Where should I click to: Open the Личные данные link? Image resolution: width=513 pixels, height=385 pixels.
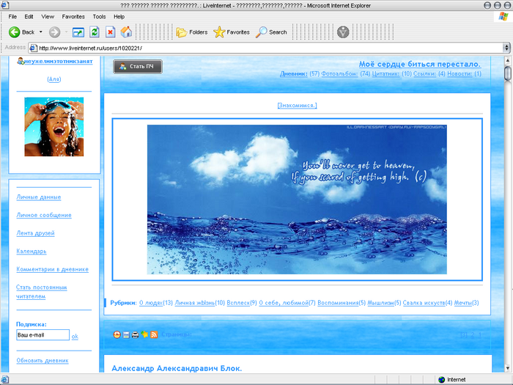point(39,197)
